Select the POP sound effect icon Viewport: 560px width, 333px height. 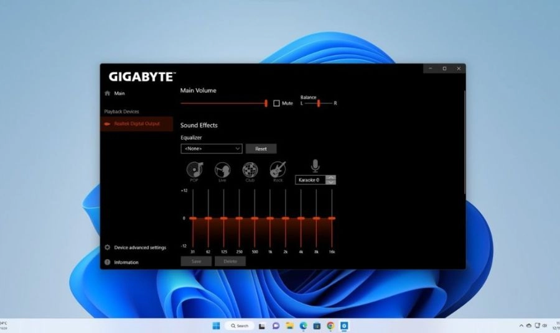(195, 170)
